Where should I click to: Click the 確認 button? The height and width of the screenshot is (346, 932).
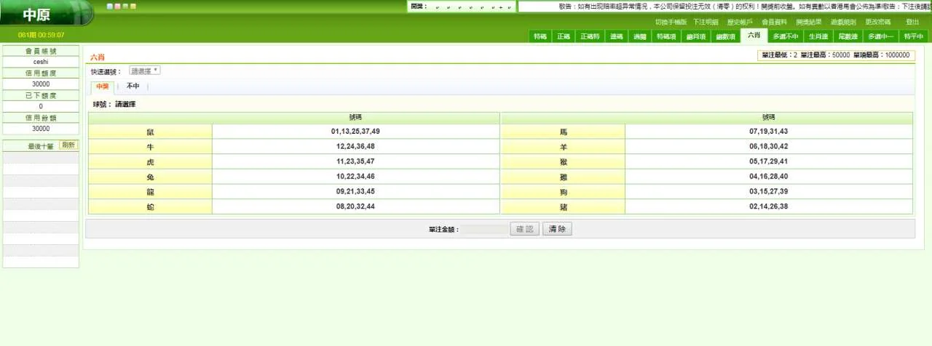[524, 229]
